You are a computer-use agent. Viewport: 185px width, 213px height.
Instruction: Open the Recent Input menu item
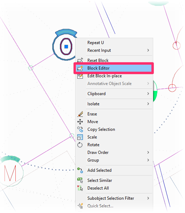114,50
